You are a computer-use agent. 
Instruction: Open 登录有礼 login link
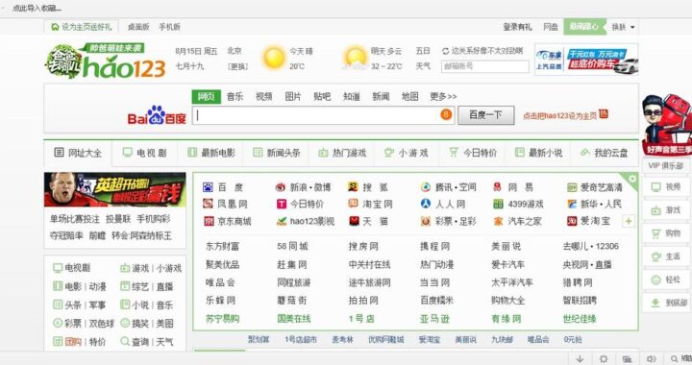coord(518,27)
